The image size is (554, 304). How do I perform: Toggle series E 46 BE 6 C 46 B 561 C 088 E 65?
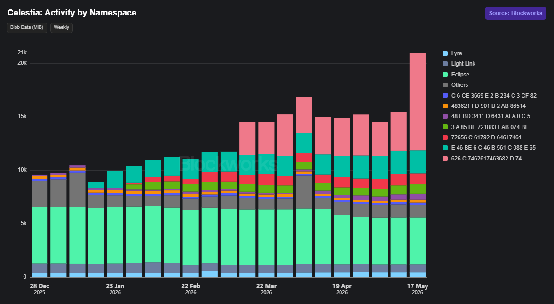point(493,148)
